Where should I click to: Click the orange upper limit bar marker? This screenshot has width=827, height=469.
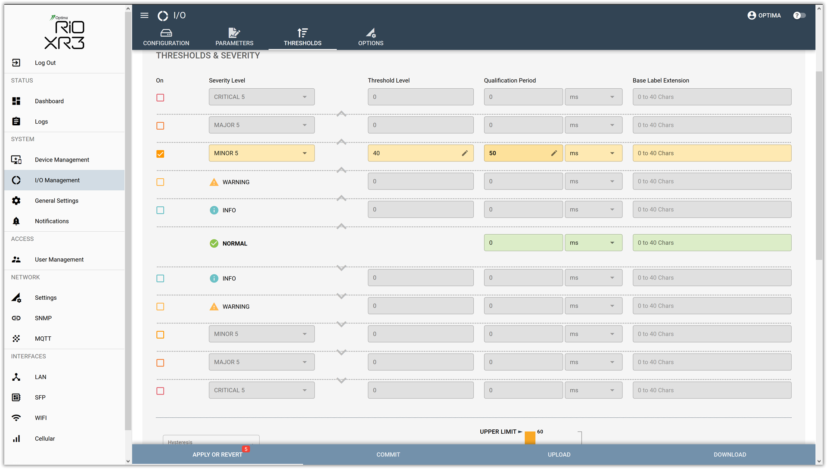[x=530, y=438]
